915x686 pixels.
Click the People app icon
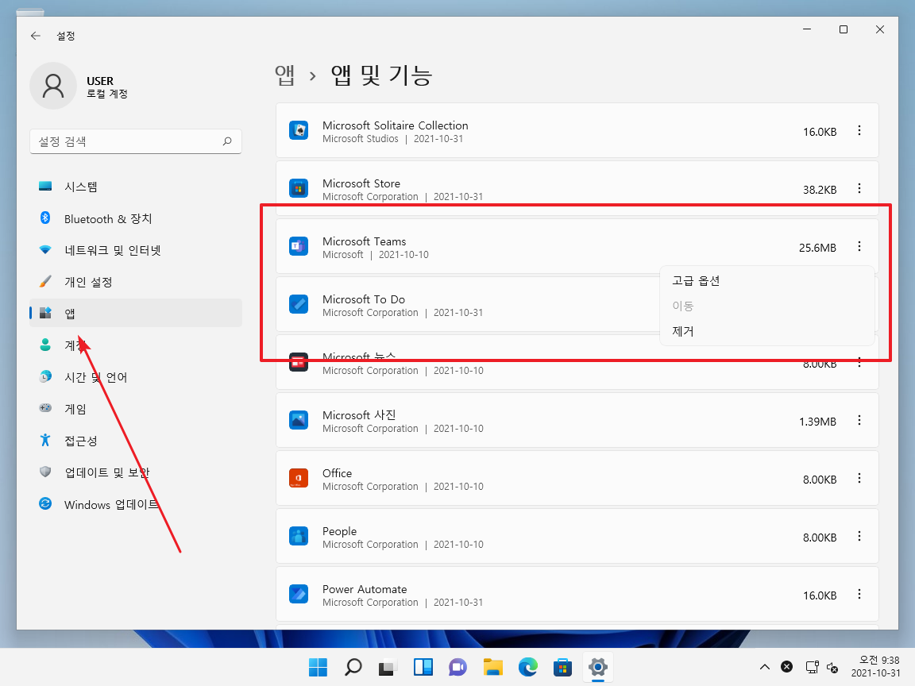click(x=299, y=535)
